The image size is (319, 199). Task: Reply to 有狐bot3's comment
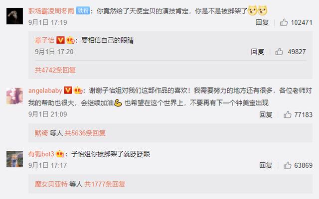(266, 165)
